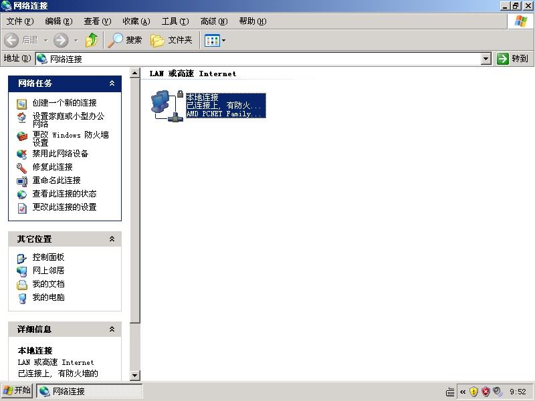This screenshot has height=401, width=535.
Task: Go up one folder level icon
Action: 91,40
